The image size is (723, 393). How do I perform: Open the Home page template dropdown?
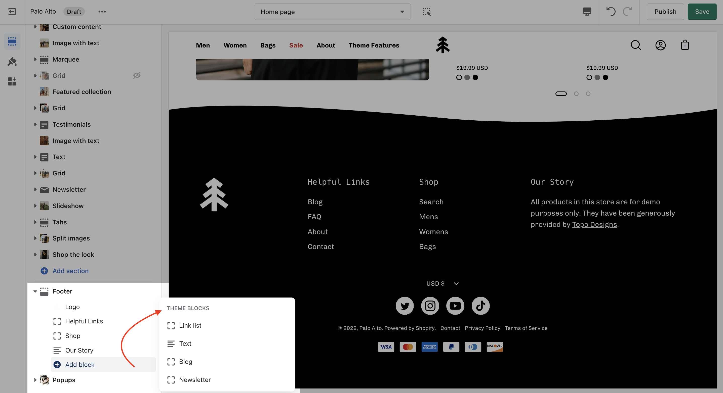pyautogui.click(x=332, y=12)
